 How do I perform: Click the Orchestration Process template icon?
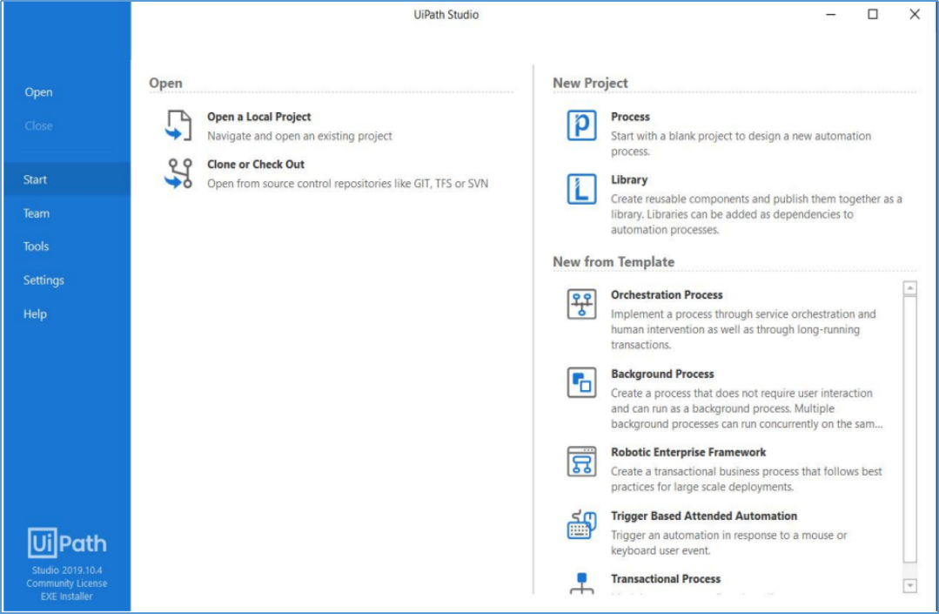pyautogui.click(x=580, y=304)
